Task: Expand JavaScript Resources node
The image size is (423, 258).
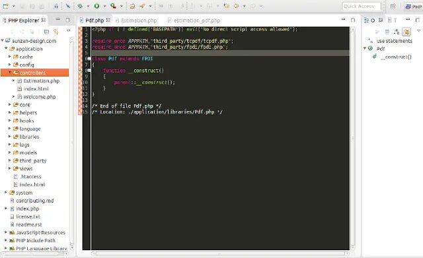Action: (6, 232)
